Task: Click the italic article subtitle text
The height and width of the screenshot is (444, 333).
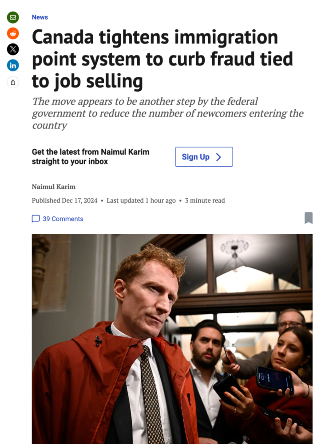Action: coord(167,113)
